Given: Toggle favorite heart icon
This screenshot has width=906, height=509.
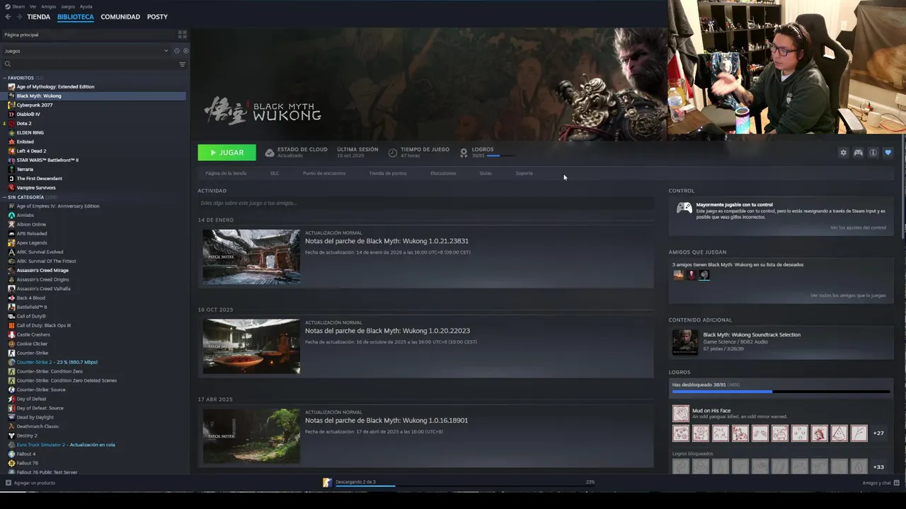Looking at the screenshot, I should coord(888,153).
